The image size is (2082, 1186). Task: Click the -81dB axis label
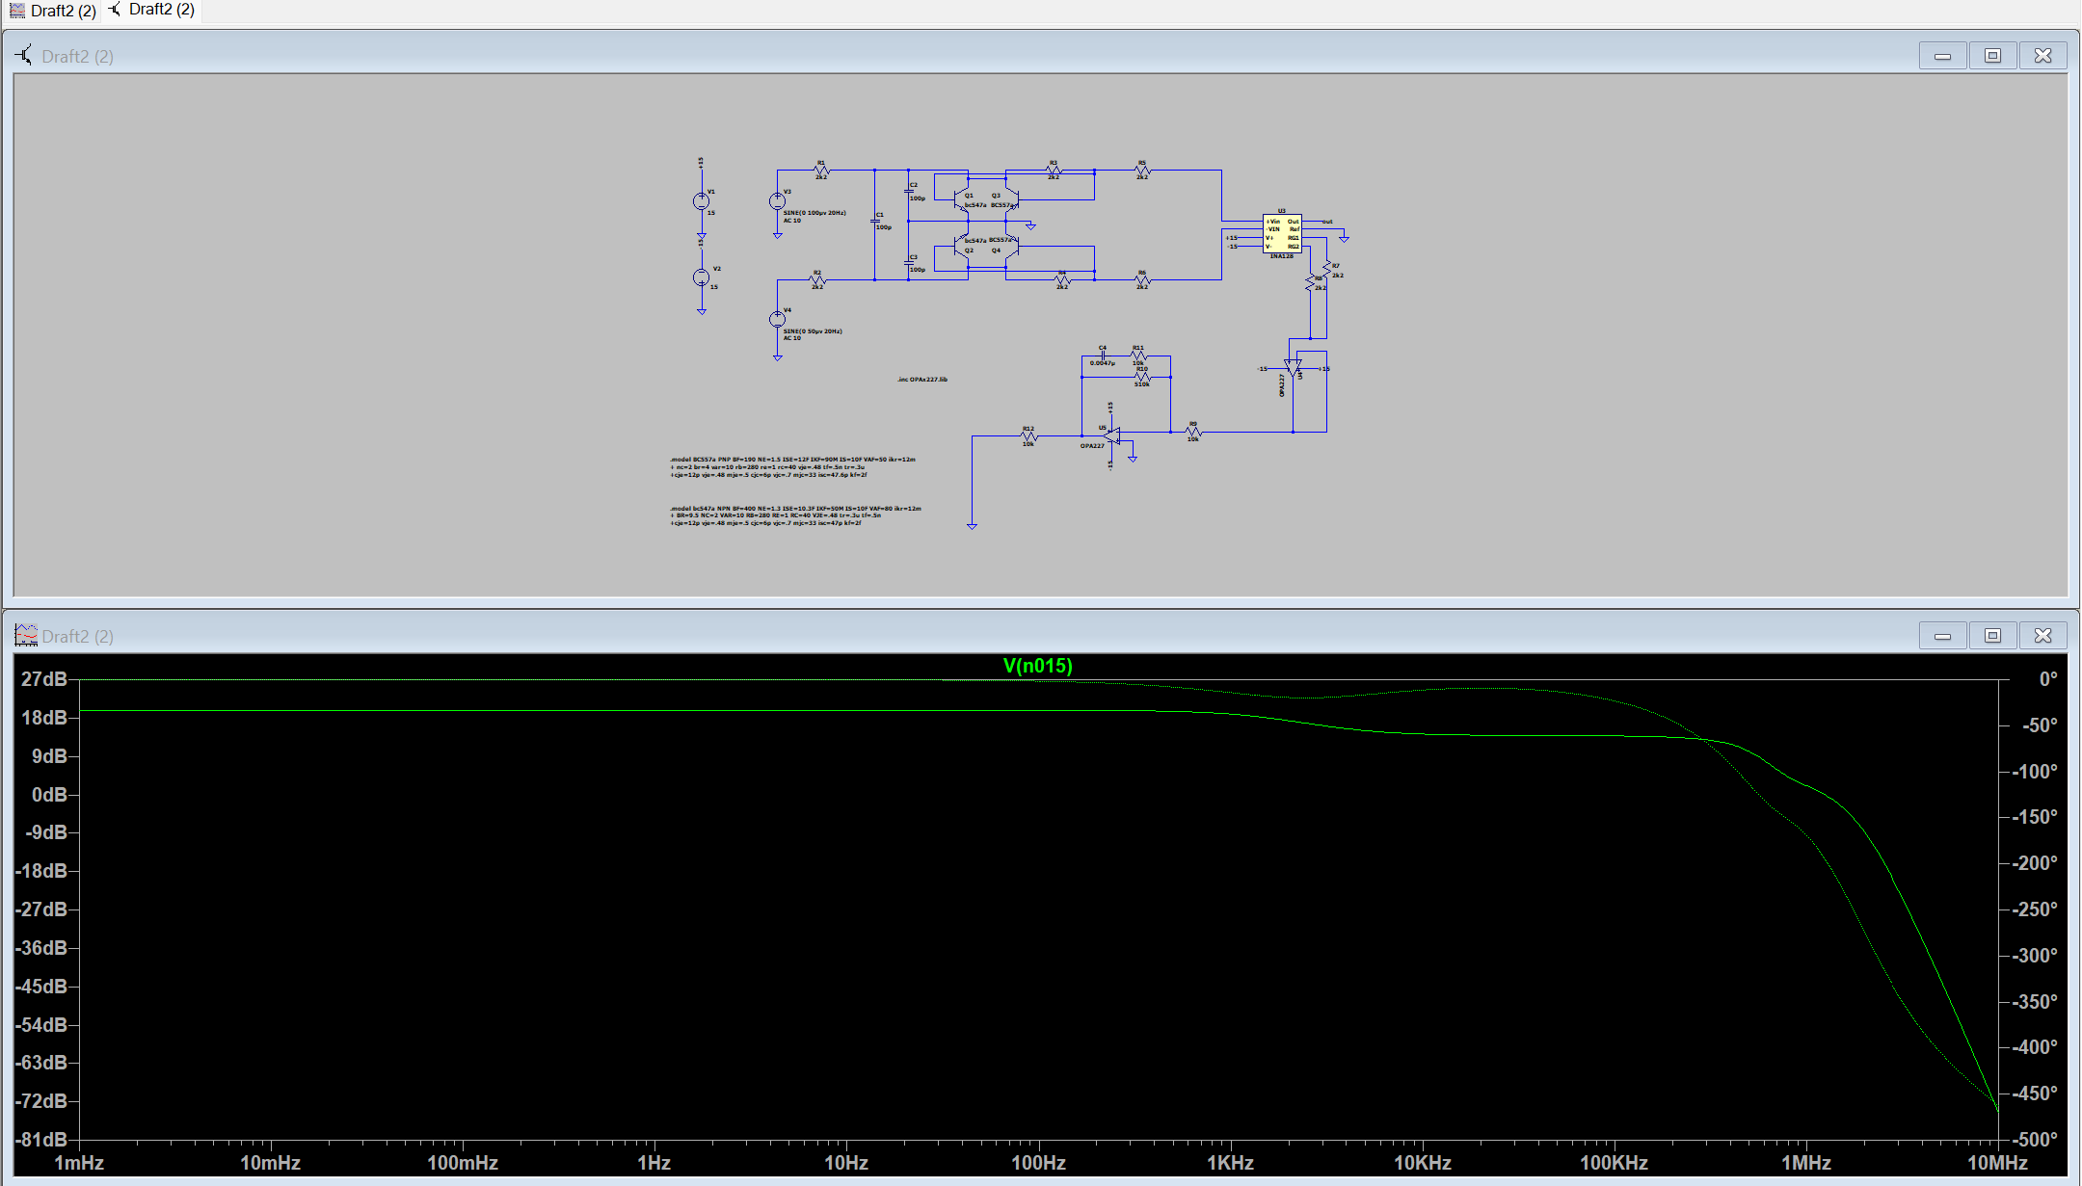pyautogui.click(x=41, y=1140)
